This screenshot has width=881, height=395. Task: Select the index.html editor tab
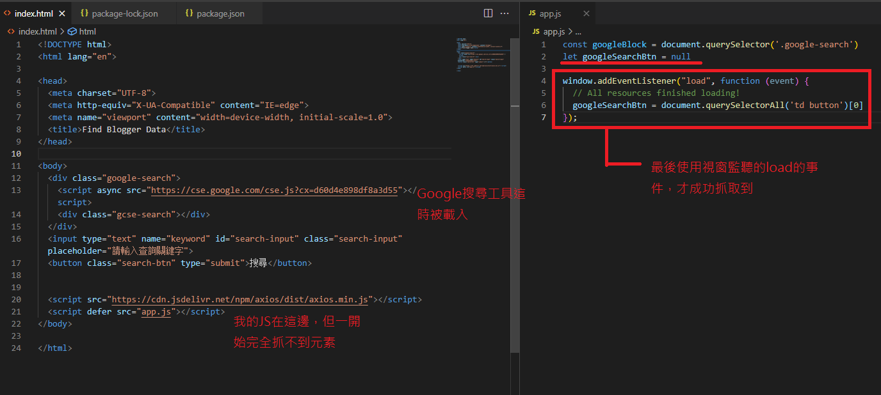[x=33, y=13]
